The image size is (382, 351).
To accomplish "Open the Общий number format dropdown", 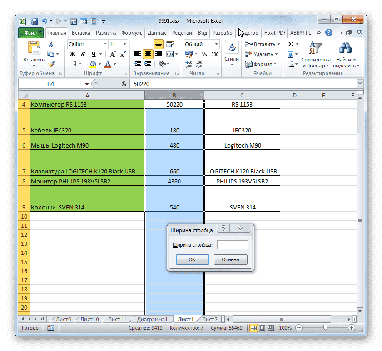I will [216, 44].
